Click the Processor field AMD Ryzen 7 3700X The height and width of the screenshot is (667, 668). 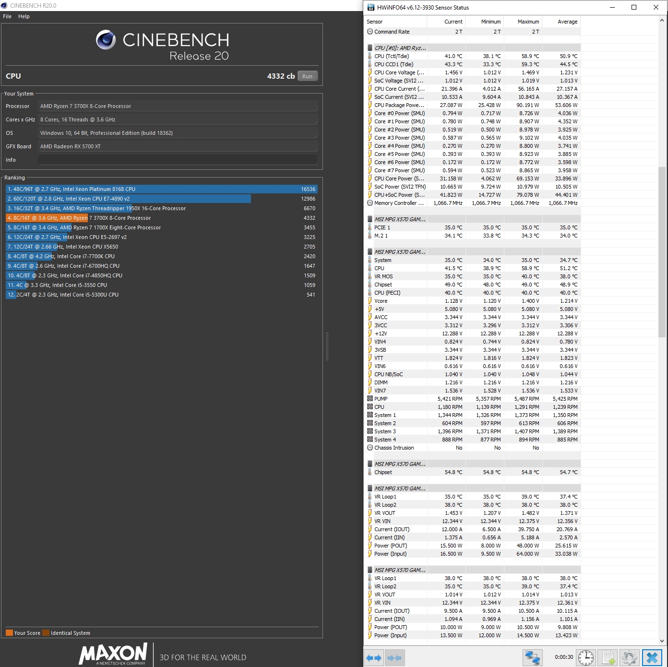[x=178, y=106]
